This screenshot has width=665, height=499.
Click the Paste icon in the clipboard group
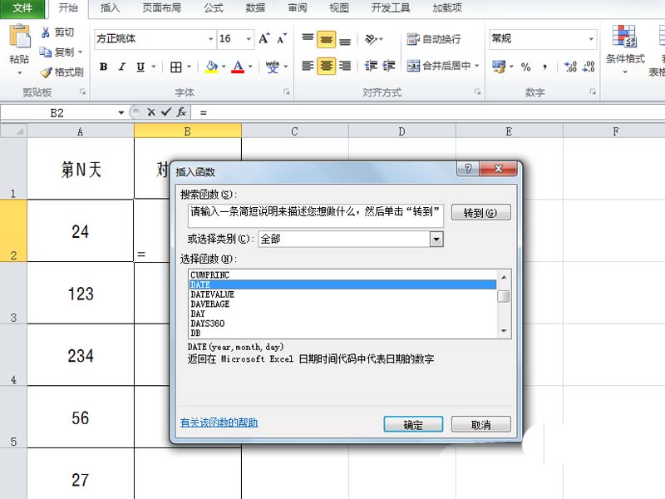tap(19, 37)
